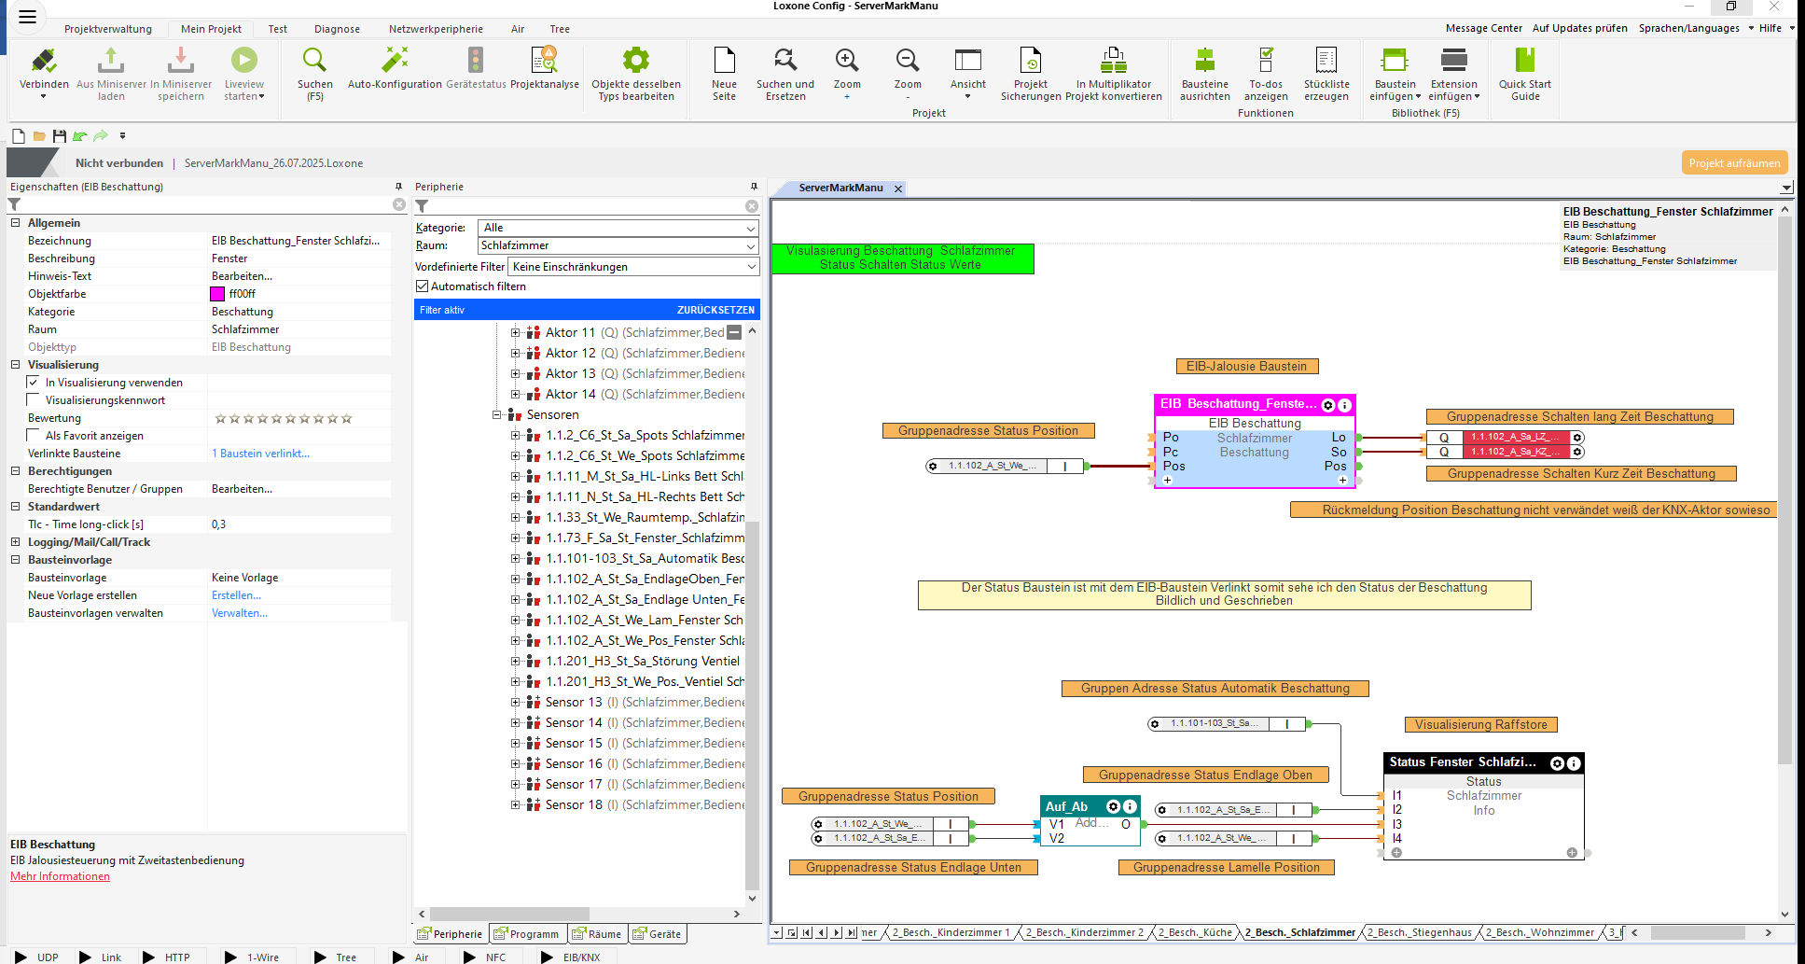Open the Suchen (F5) search tool
The height and width of the screenshot is (964, 1805).
314,62
